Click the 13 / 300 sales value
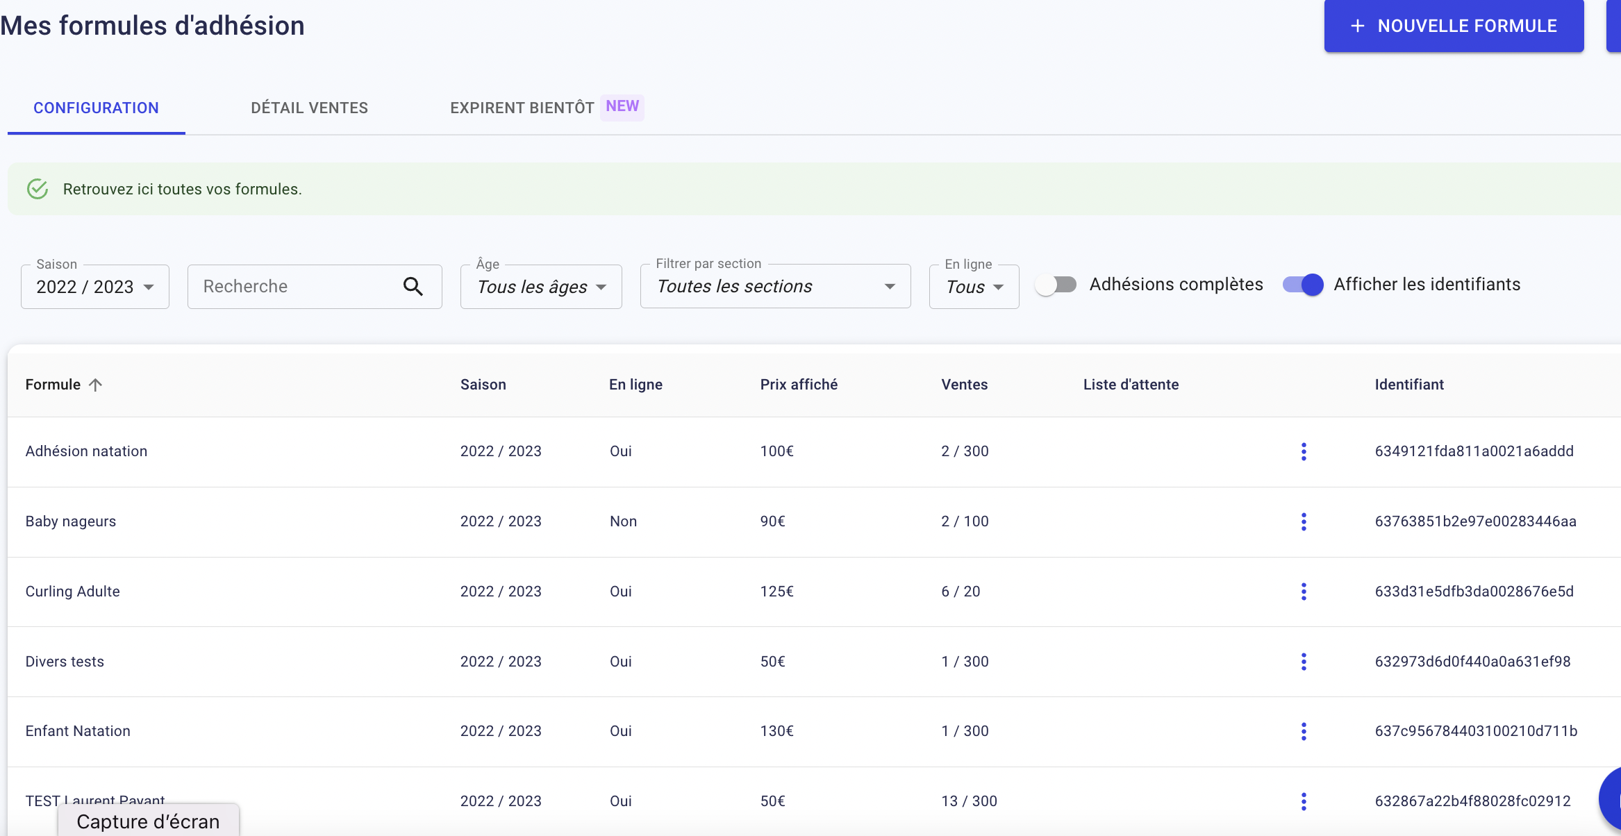This screenshot has width=1621, height=836. point(970,801)
